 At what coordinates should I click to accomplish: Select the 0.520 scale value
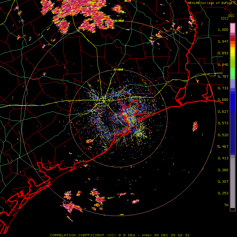pos(223,135)
